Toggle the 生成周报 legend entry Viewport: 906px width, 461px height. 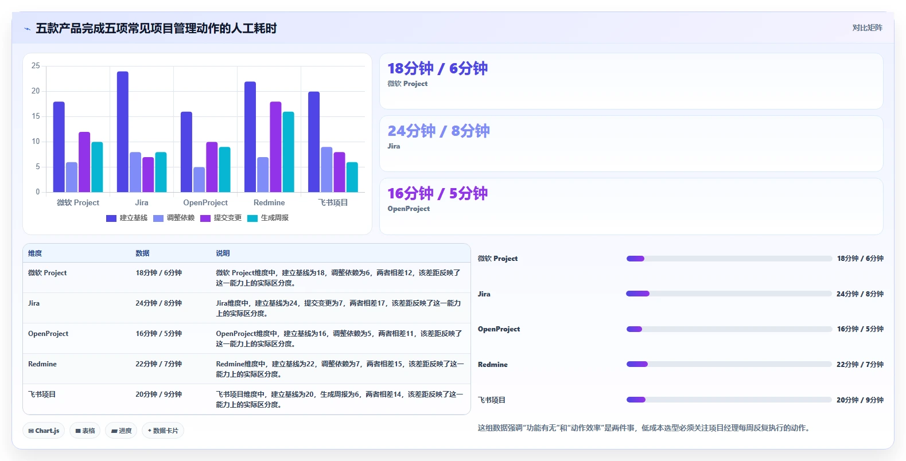(x=268, y=218)
